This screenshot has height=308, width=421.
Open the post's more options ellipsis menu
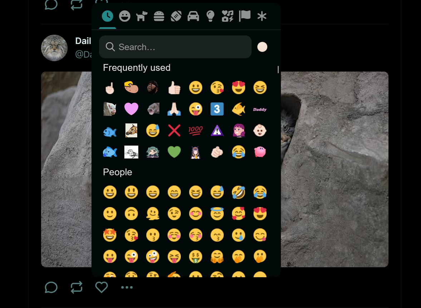(127, 287)
